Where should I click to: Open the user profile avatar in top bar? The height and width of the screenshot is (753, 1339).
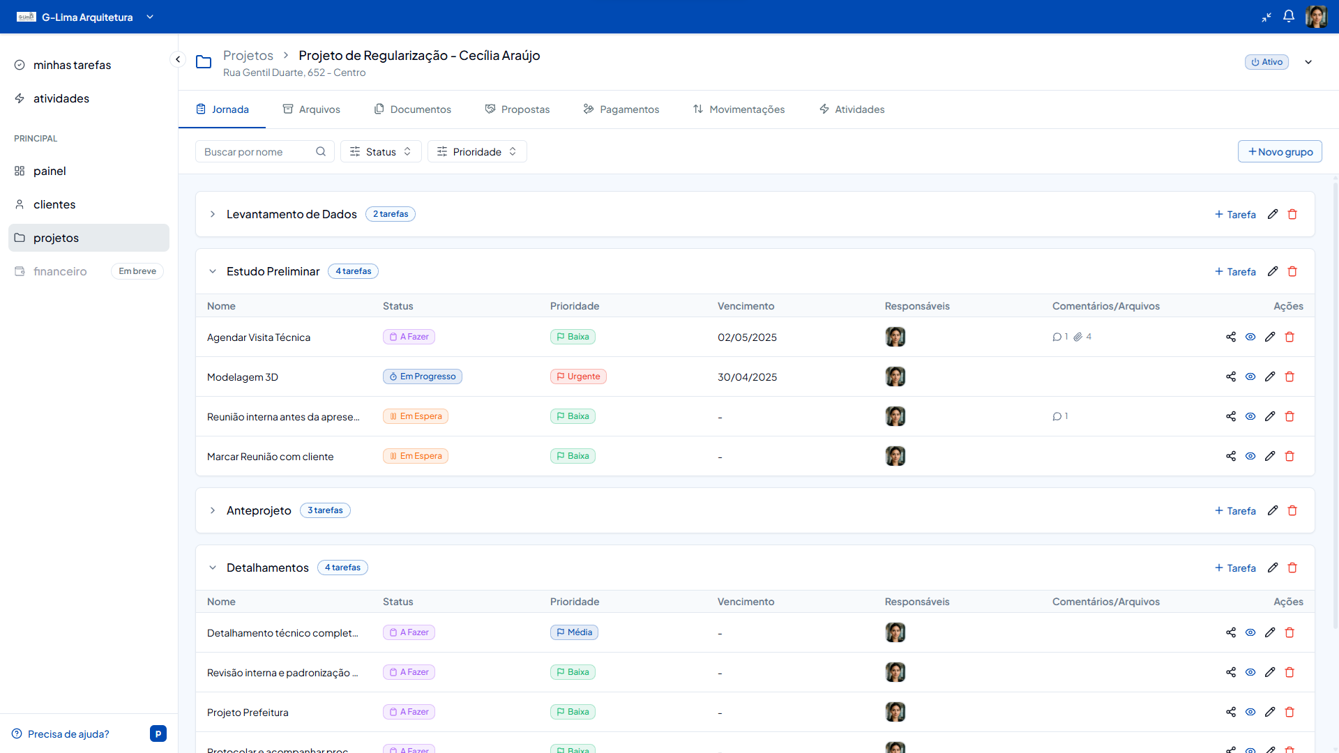(x=1316, y=17)
